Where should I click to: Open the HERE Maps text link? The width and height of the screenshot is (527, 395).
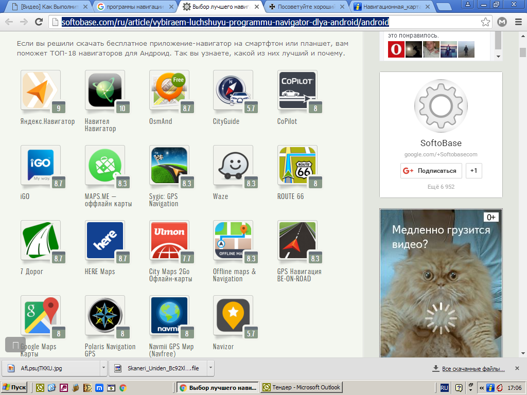pos(100,272)
